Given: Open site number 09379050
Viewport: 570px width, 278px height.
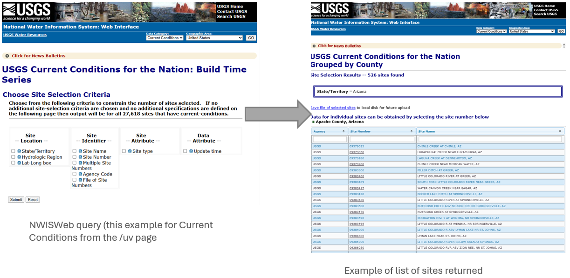Looking at the screenshot, I should [357, 152].
